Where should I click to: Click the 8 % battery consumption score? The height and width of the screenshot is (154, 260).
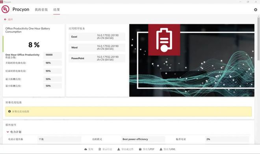click(34, 45)
